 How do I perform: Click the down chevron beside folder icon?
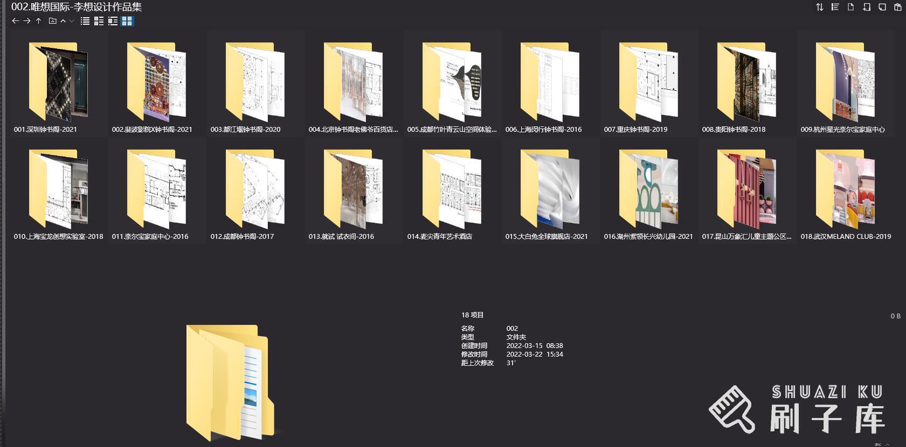coord(72,21)
